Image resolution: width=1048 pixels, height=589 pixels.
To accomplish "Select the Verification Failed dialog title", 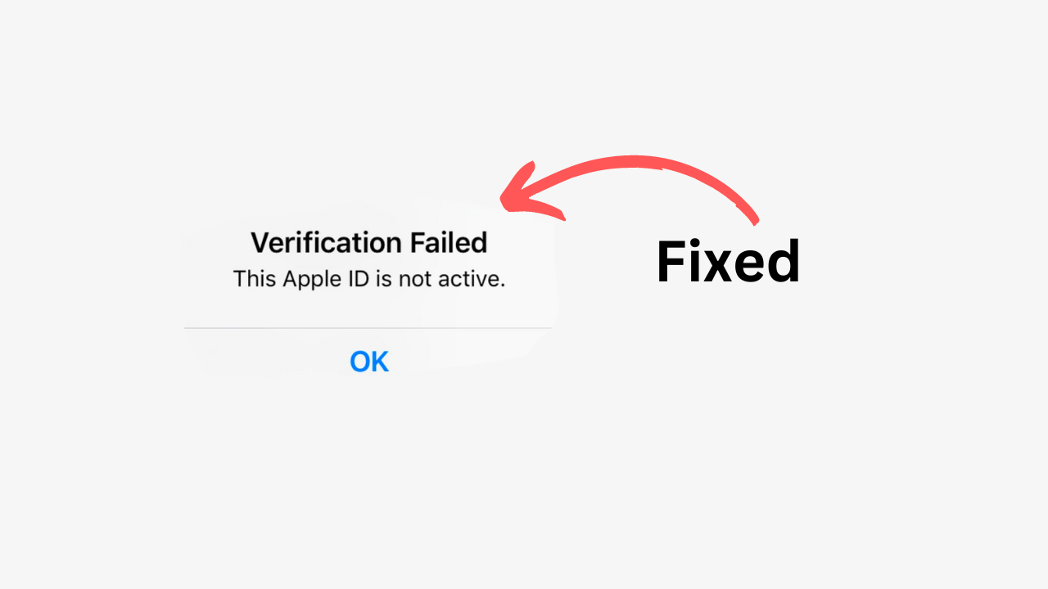I will coord(369,242).
